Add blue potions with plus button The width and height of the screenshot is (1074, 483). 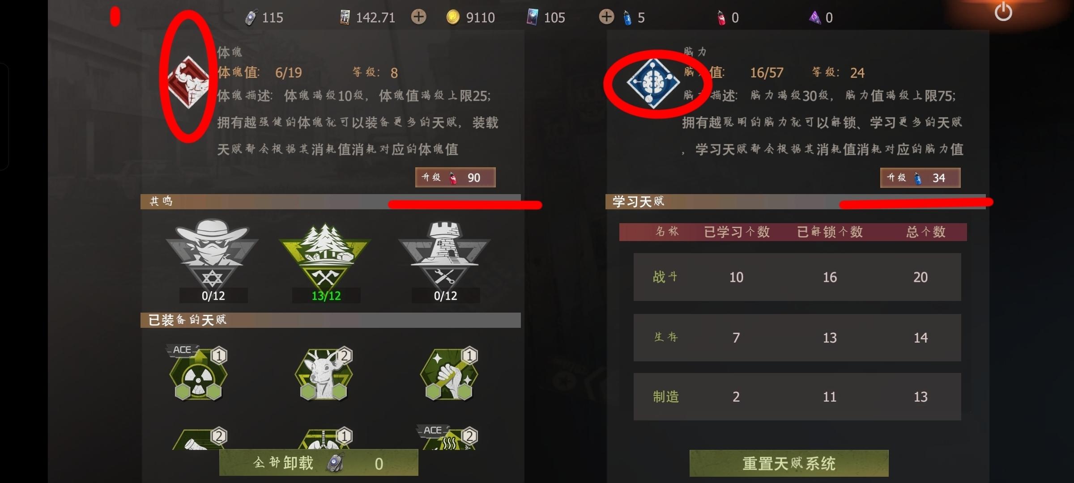[606, 17]
